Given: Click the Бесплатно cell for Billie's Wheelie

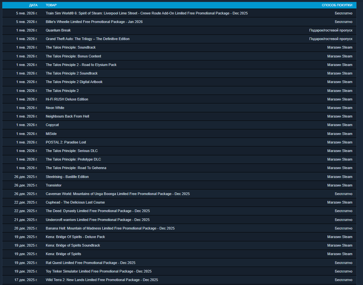Looking at the screenshot, I should click(x=344, y=22).
